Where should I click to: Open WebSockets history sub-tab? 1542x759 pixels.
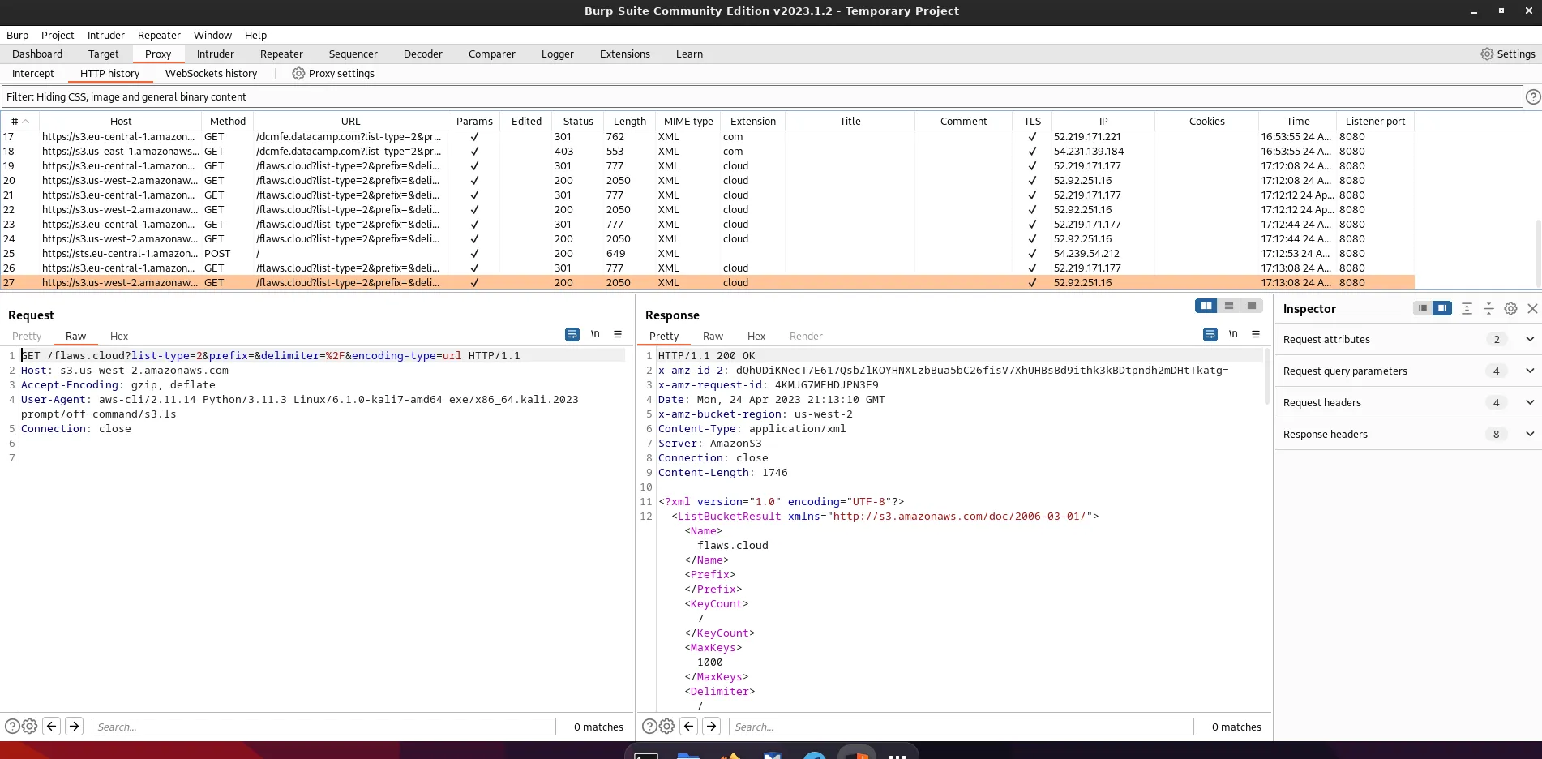211,73
